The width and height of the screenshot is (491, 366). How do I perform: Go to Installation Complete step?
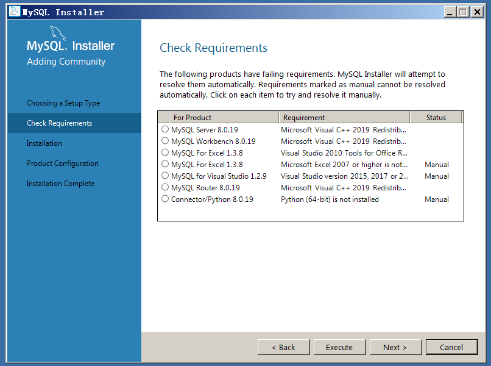[60, 184]
